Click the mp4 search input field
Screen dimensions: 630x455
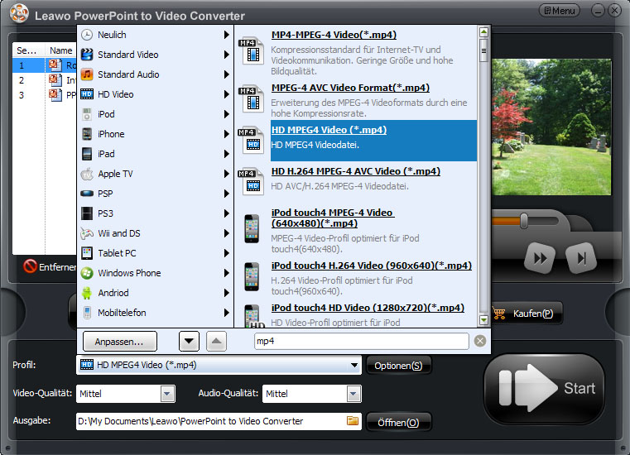361,342
